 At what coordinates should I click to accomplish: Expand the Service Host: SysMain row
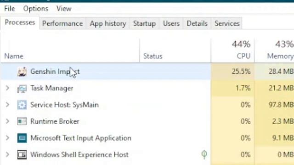click(7, 105)
